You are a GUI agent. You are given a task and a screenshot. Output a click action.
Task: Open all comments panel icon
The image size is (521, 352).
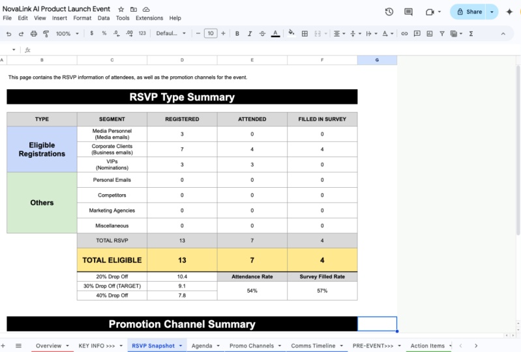coord(408,12)
